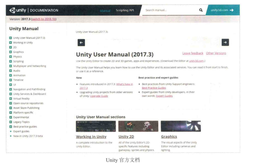Expand the Best practice guides node

pos(10,127)
